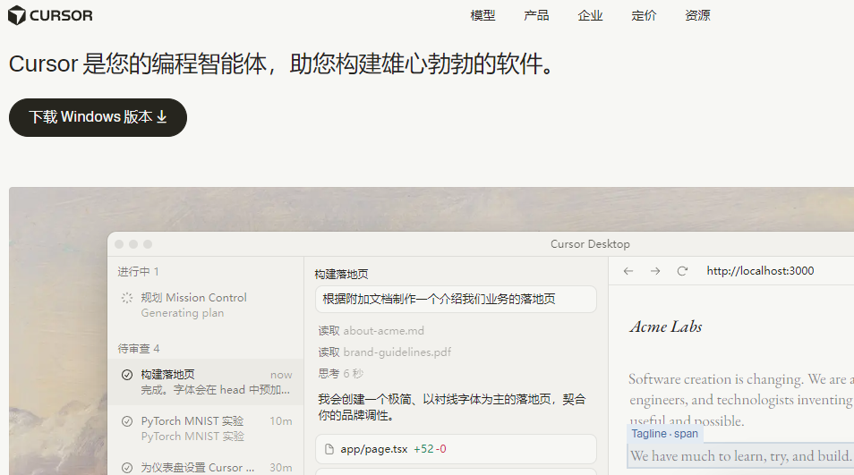Image resolution: width=854 pixels, height=475 pixels.
Task: Click the check icon beside 为仪表盘设置 Cursor
Action: click(x=127, y=468)
